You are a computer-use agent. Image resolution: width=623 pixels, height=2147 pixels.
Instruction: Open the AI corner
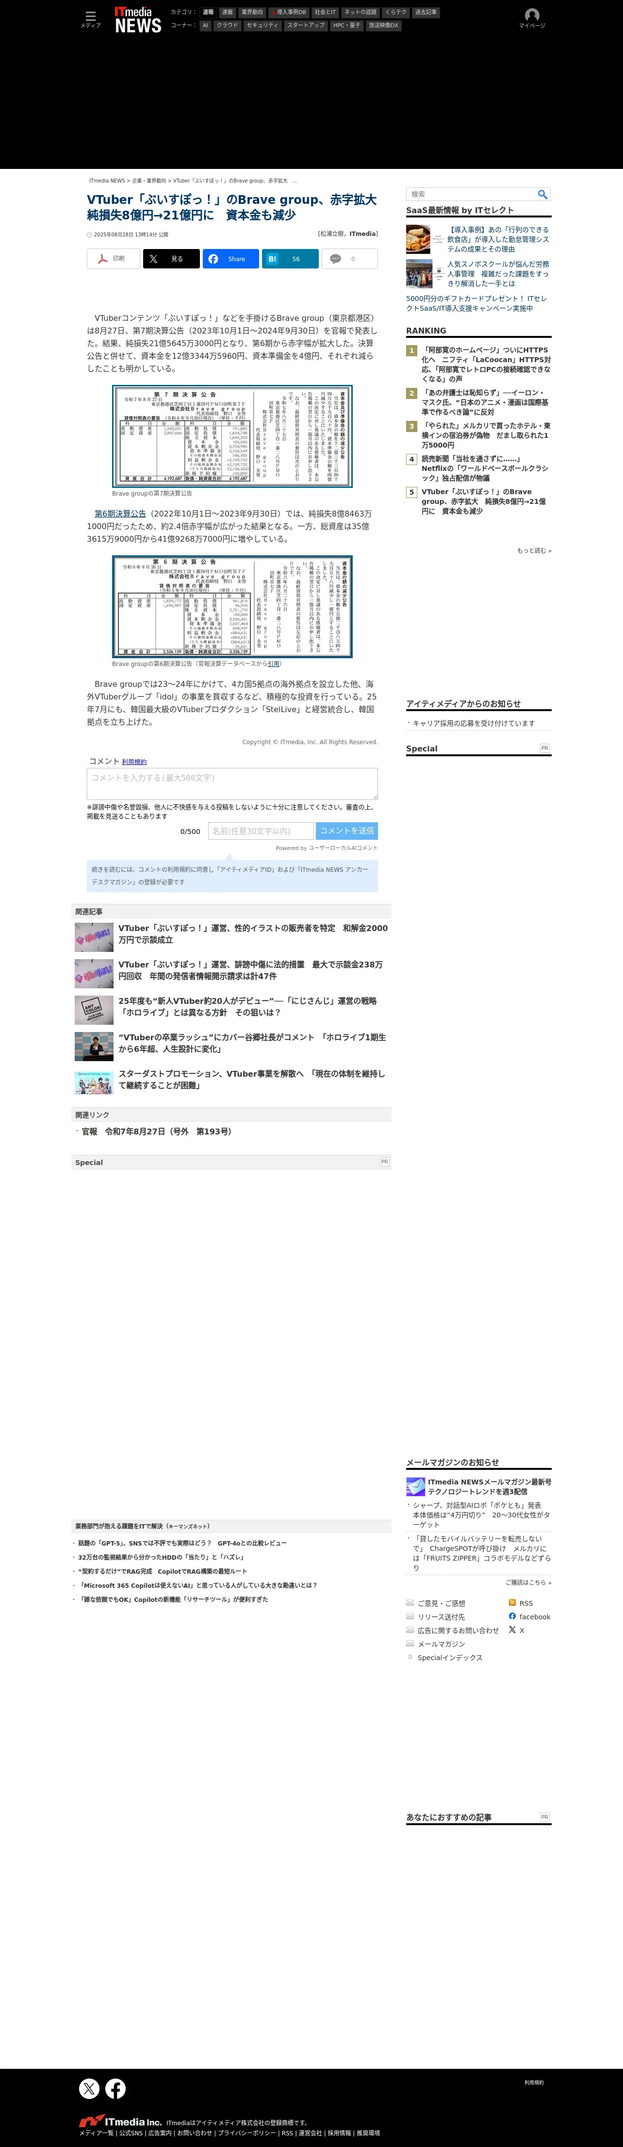point(205,26)
